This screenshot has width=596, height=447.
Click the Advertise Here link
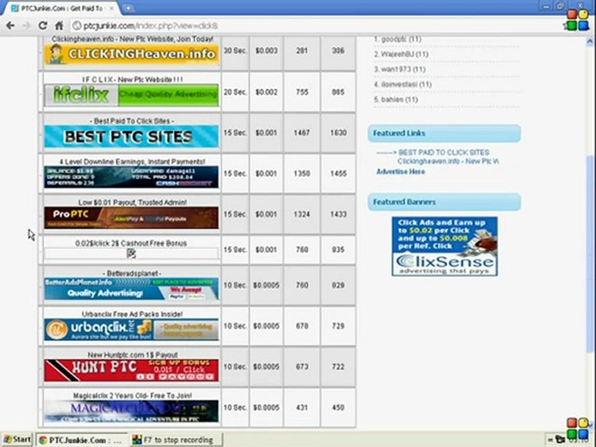[x=400, y=172]
